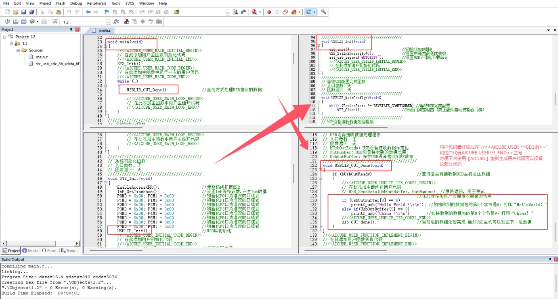Viewport: 558px width, 299px height.
Task: Open the Peripherals menu
Action: click(97, 3)
